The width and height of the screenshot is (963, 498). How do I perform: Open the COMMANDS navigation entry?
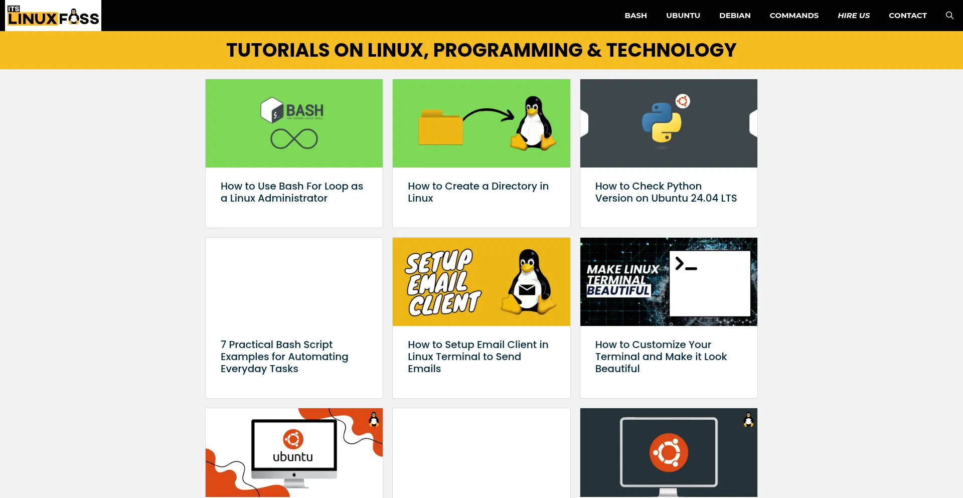tap(794, 15)
